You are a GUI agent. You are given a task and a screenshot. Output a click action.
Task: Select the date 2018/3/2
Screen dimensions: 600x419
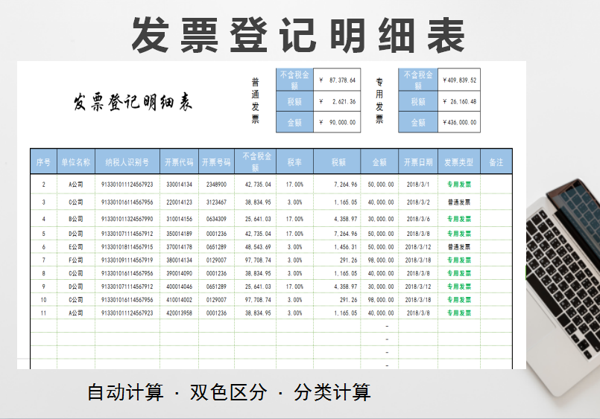click(x=418, y=202)
